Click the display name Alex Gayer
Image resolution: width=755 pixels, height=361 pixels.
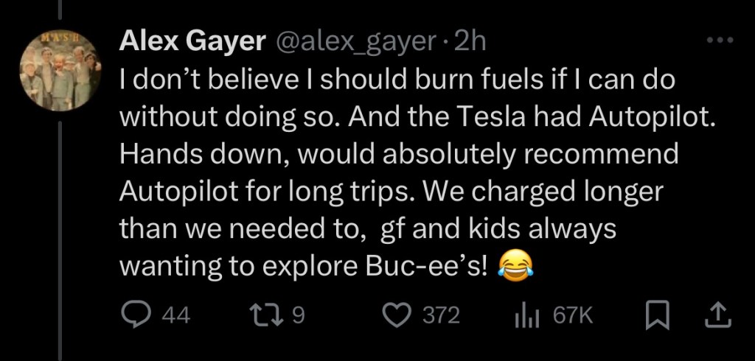coord(192,43)
